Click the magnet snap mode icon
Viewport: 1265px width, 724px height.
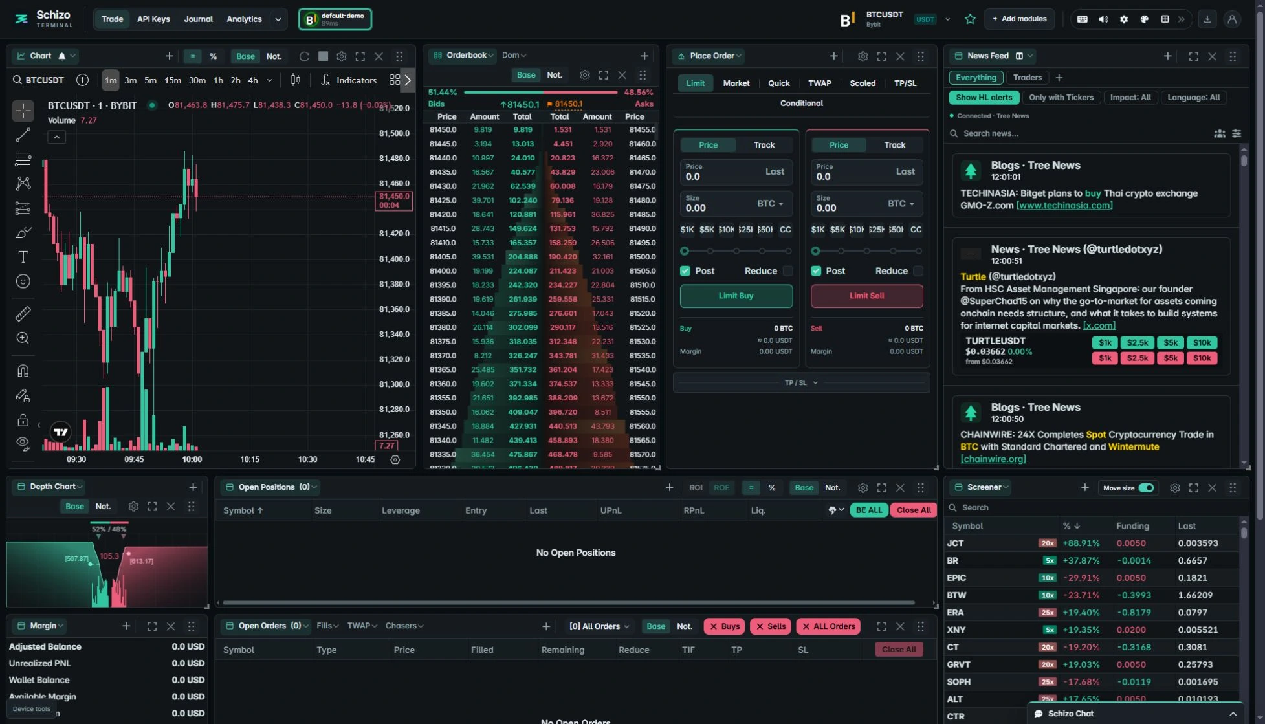23,371
